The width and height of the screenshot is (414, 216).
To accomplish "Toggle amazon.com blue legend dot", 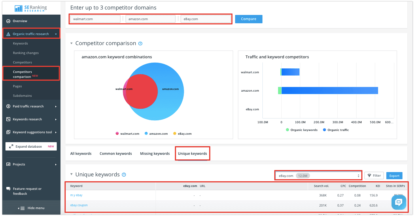I will (x=146, y=134).
